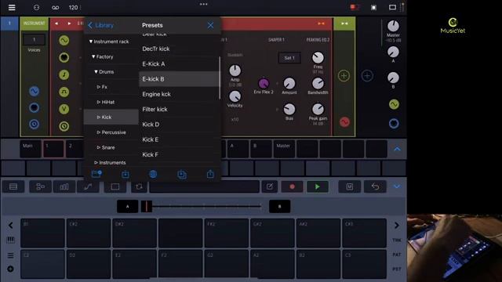Click the share export icon
This screenshot has height=282, width=502.
(x=210, y=174)
